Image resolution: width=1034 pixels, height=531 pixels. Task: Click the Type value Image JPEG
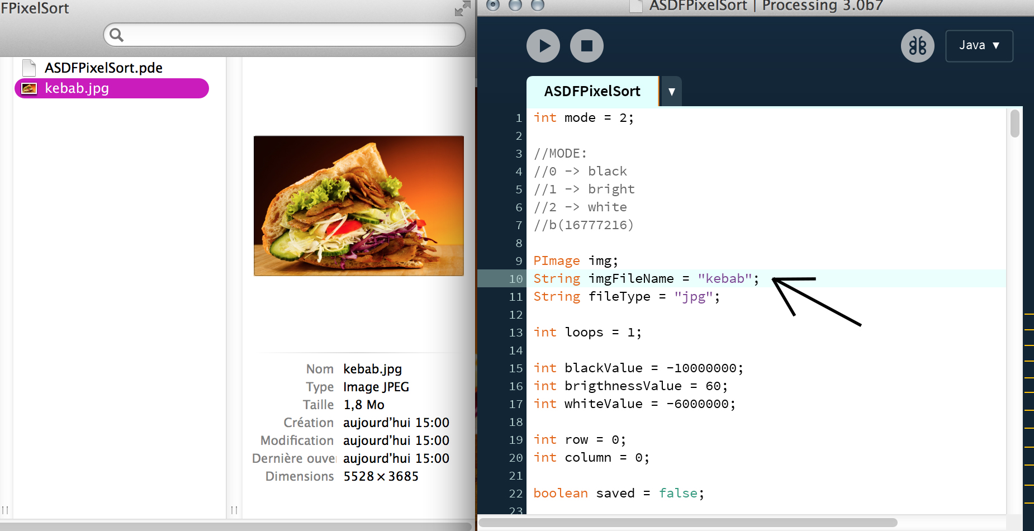376,387
